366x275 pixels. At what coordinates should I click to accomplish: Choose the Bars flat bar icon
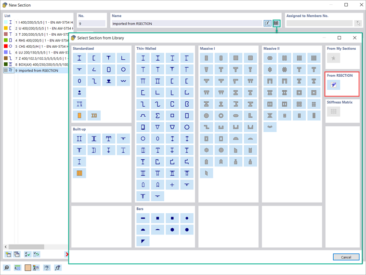point(143,218)
